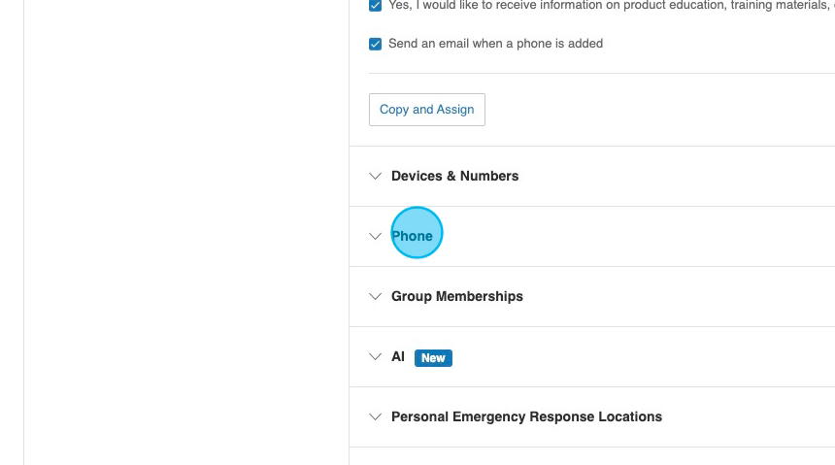835x465 pixels.
Task: Open the Group Memberships section heading
Action: 456,297
